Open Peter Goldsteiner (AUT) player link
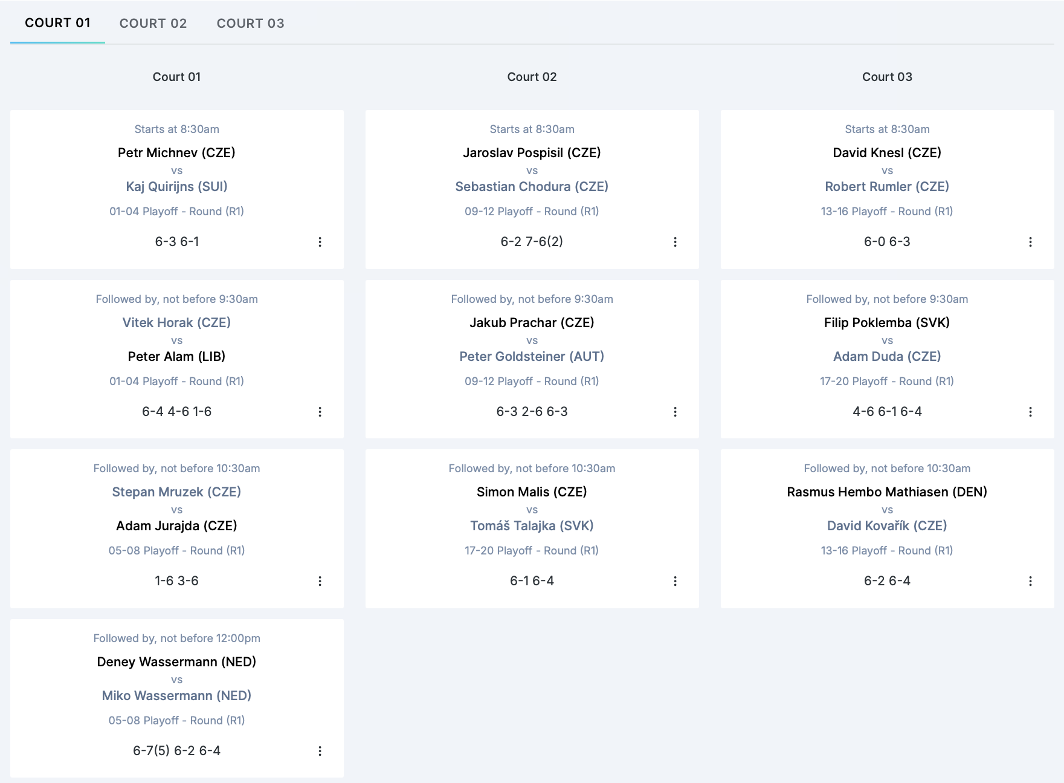 [x=532, y=357]
